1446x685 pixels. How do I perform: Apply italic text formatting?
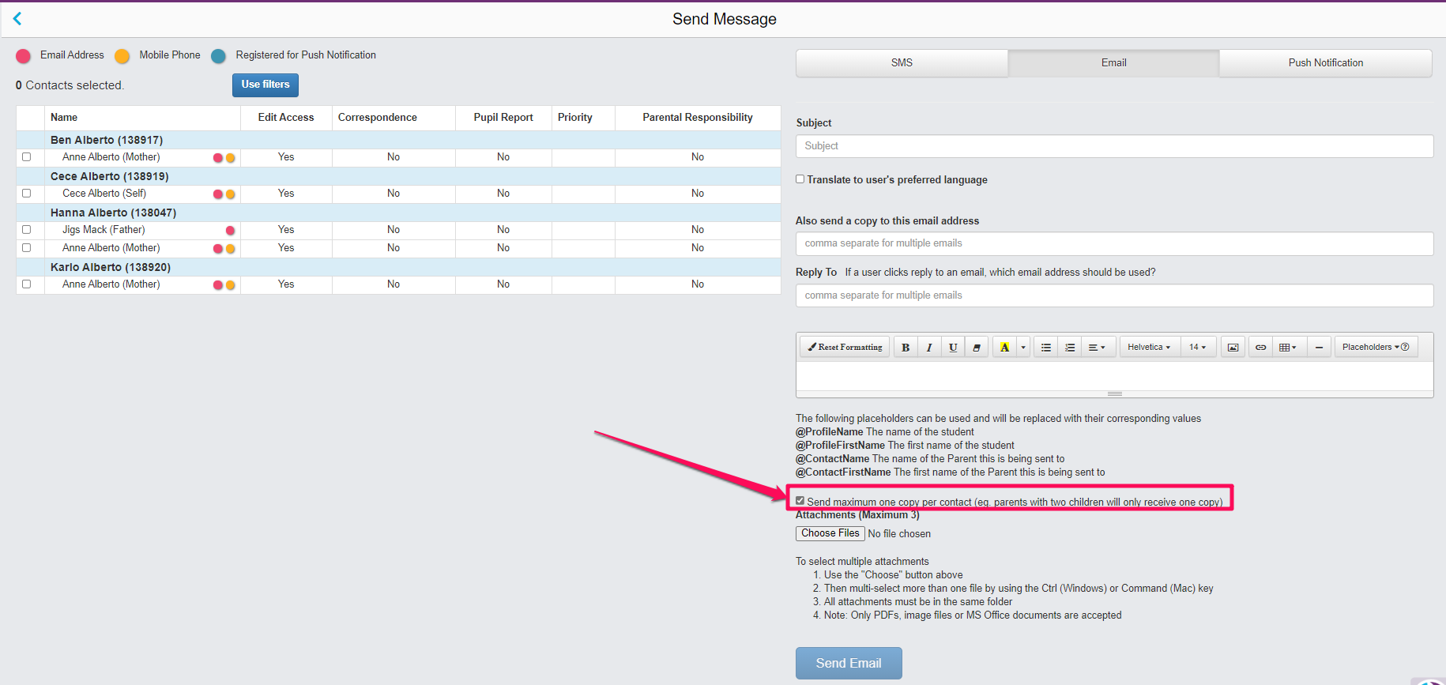tap(929, 348)
